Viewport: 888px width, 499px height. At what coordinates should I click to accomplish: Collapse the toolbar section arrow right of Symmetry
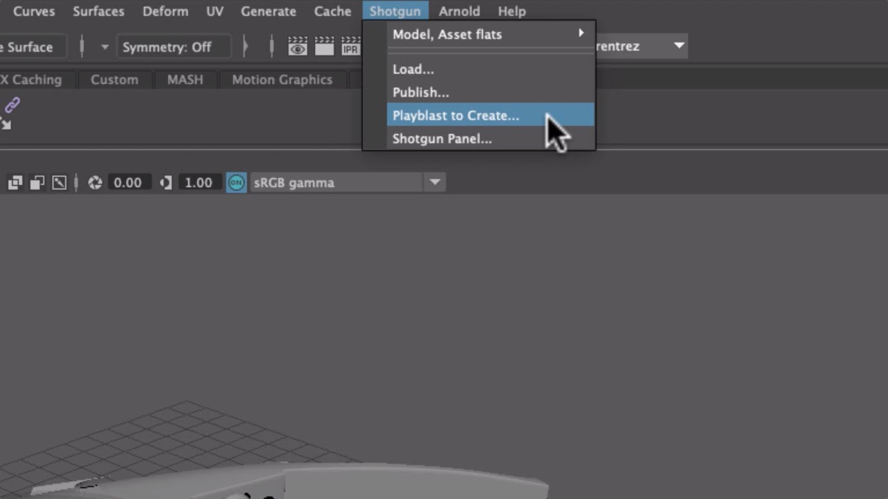tap(245, 47)
